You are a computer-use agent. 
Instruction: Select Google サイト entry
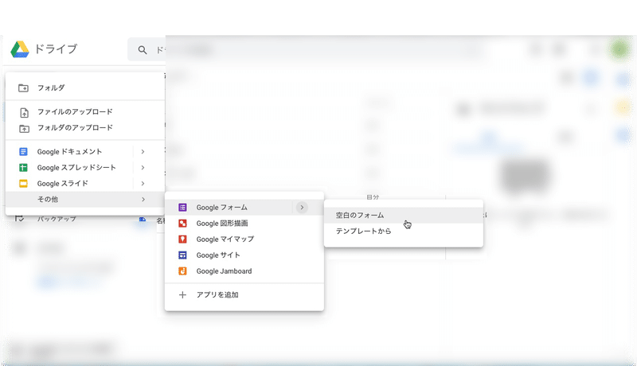(x=244, y=255)
